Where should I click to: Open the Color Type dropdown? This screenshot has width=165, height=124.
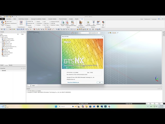pos(9,21)
